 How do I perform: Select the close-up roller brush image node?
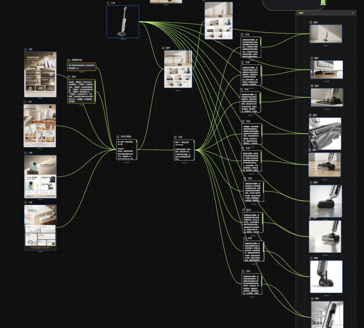325,134
